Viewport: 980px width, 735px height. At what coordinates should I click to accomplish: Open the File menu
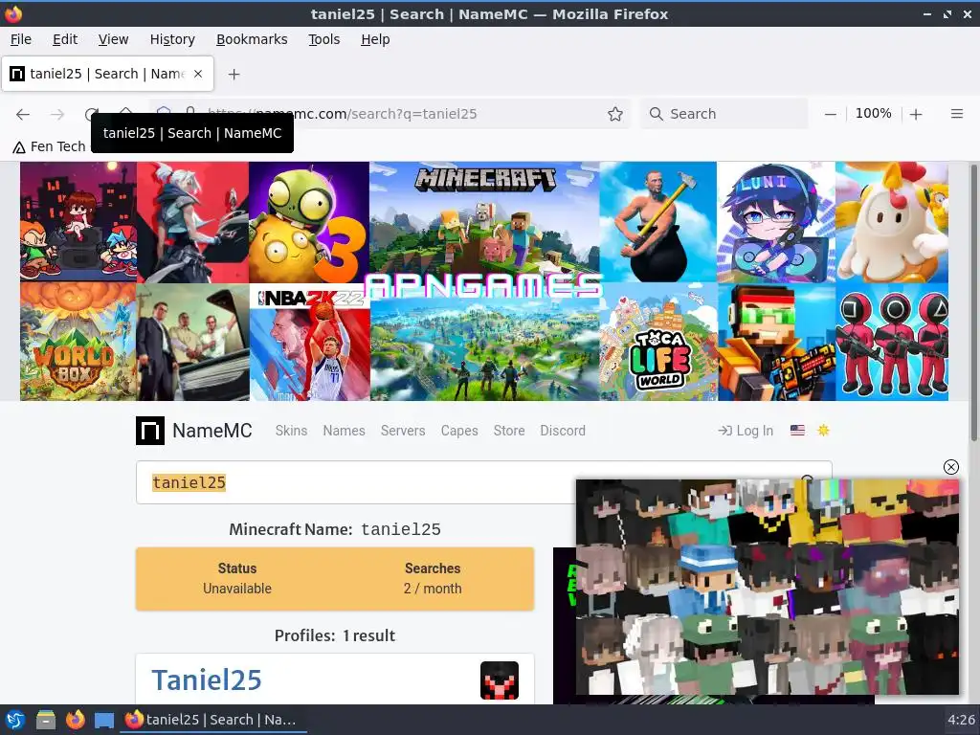(21, 39)
